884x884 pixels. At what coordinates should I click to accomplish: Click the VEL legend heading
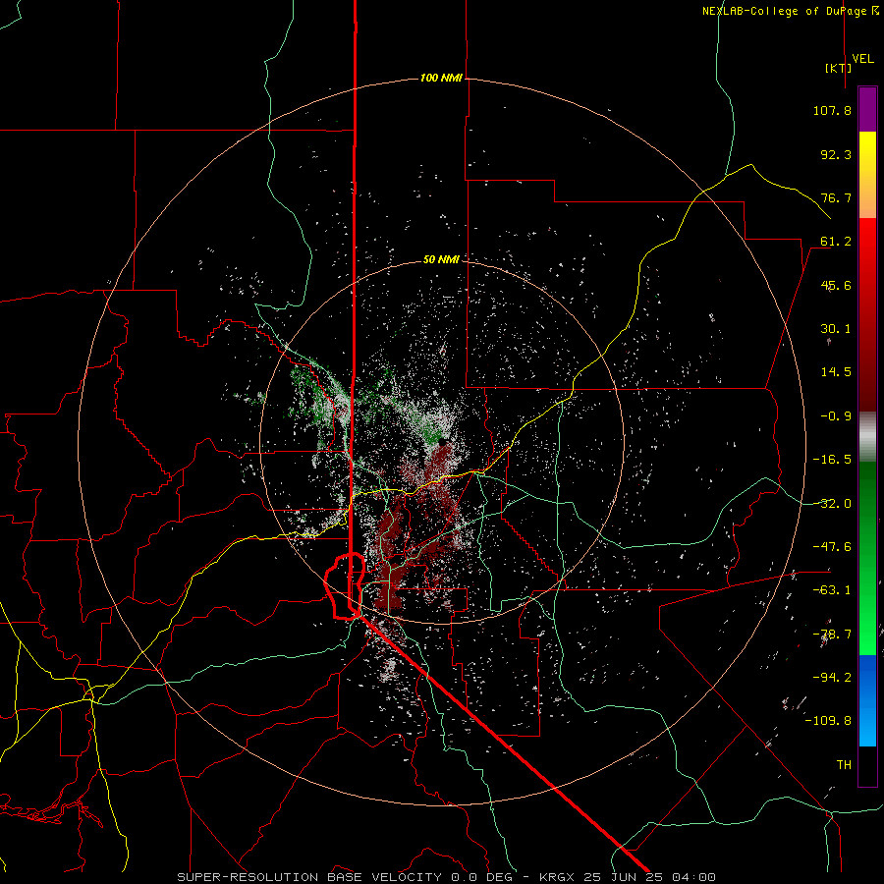pos(862,59)
